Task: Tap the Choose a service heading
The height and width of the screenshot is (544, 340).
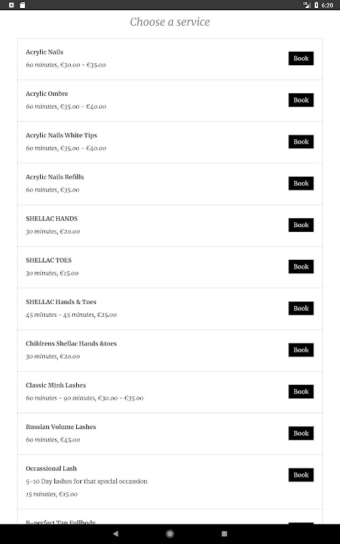Action: pos(170,22)
